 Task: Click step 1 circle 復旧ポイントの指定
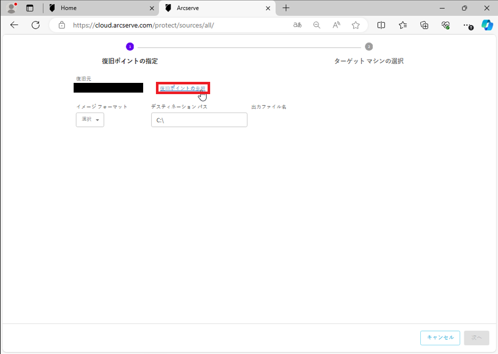130,47
